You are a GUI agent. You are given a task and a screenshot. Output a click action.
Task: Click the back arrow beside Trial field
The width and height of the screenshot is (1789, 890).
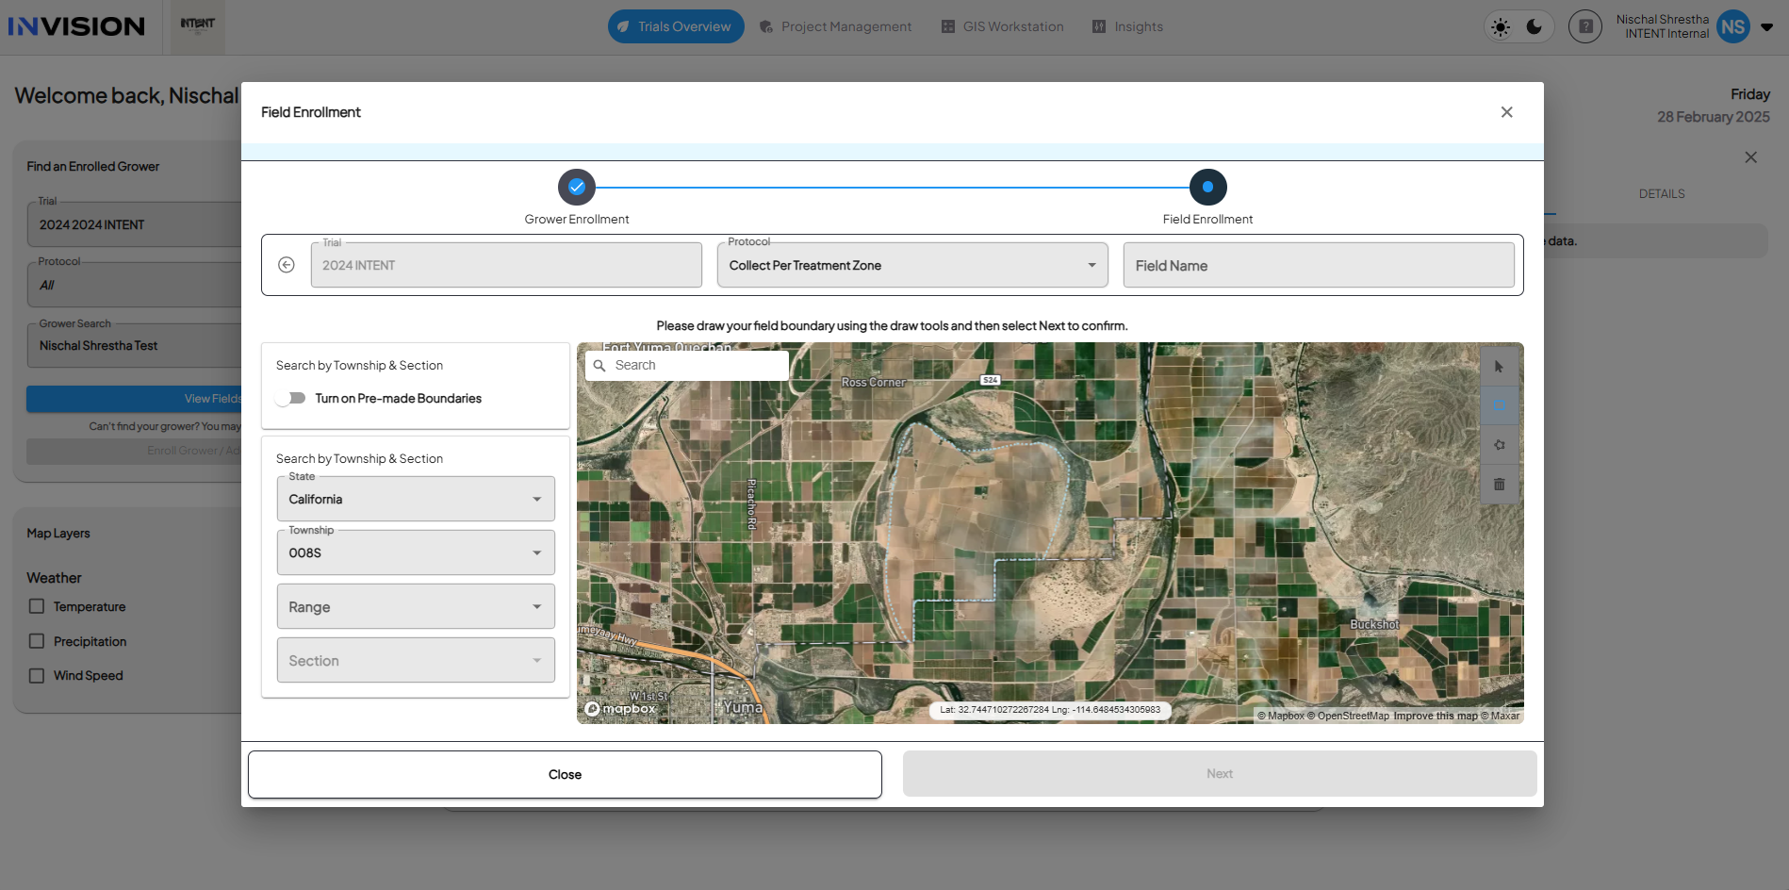287,265
